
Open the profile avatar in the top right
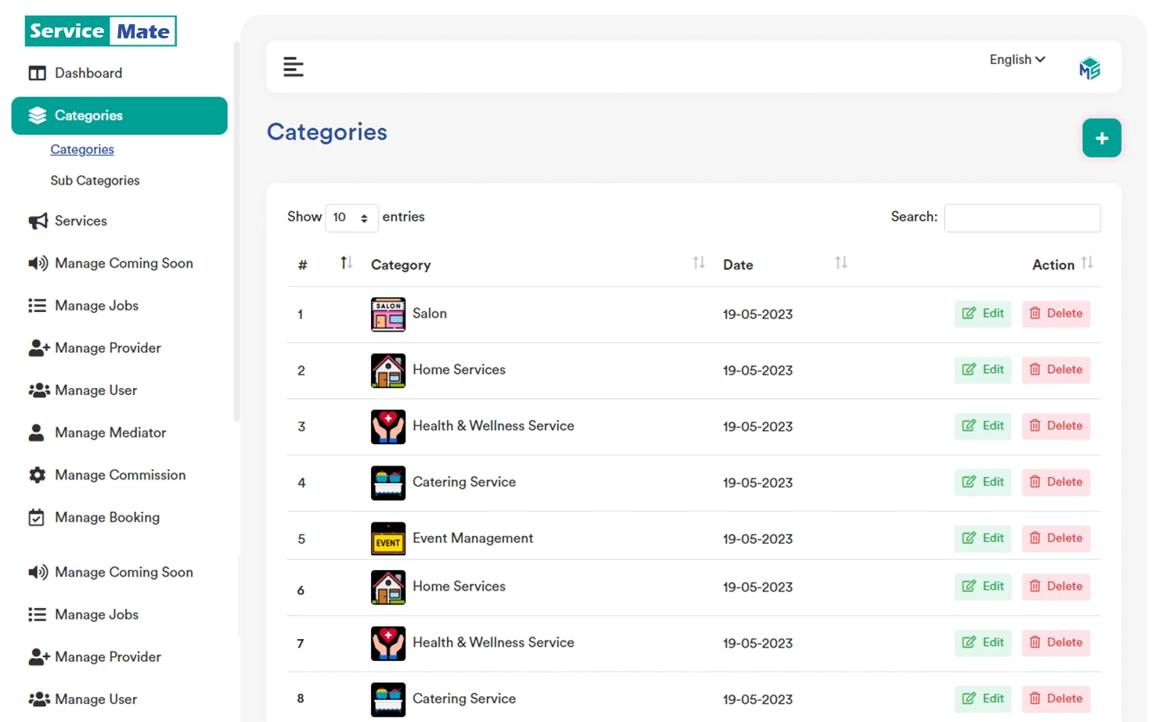click(1089, 67)
